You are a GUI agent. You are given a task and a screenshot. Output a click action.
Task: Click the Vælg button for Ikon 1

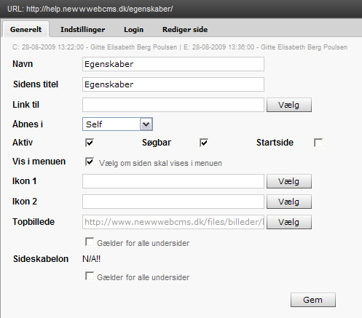pyautogui.click(x=289, y=181)
